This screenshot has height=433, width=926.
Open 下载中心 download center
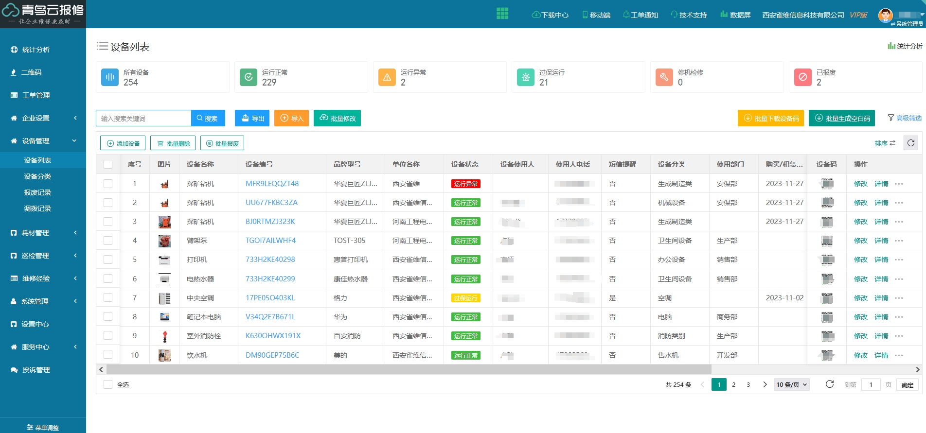[x=550, y=15]
